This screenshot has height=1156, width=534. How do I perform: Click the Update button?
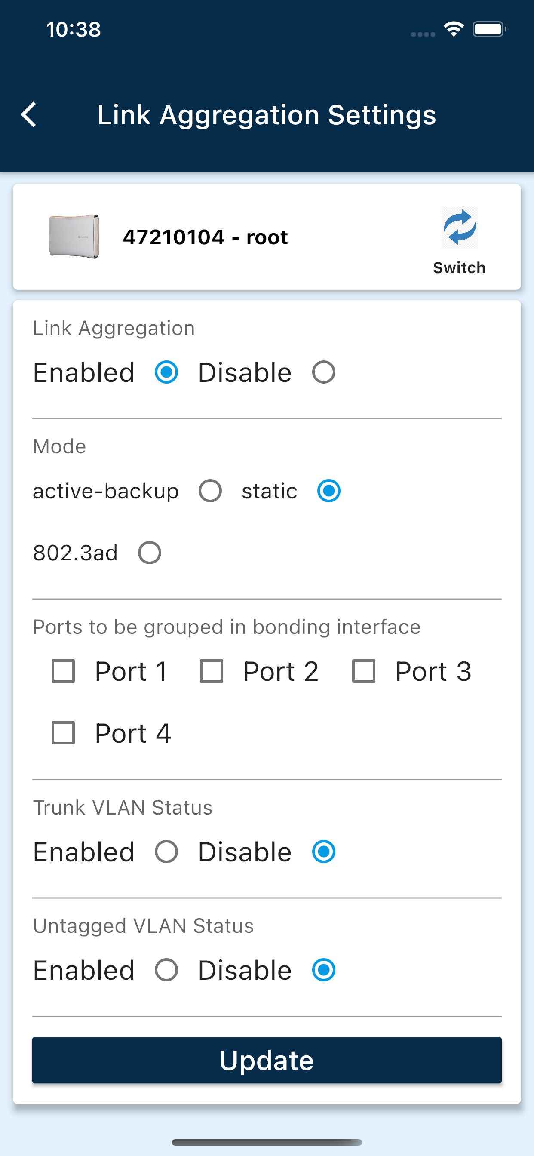point(267,1061)
